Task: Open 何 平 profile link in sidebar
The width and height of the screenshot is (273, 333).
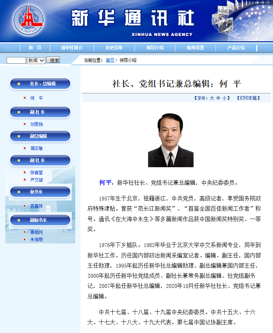Action: point(36,98)
